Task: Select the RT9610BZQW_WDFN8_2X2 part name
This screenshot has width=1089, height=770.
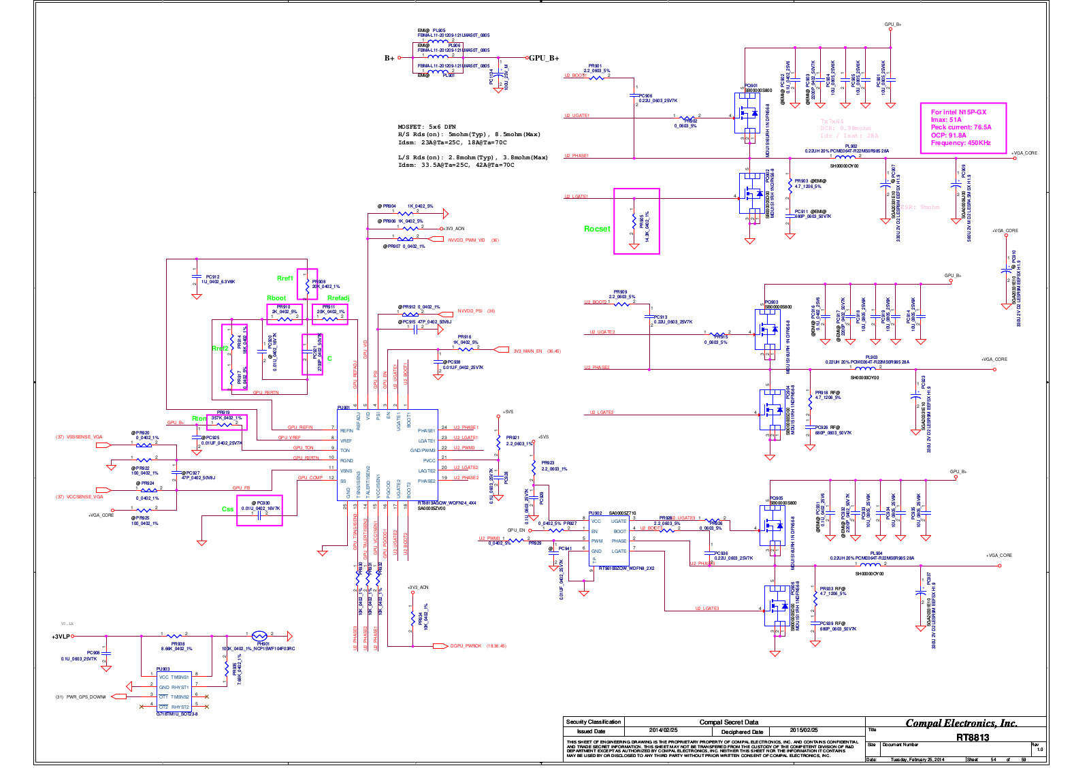Action: (x=626, y=567)
